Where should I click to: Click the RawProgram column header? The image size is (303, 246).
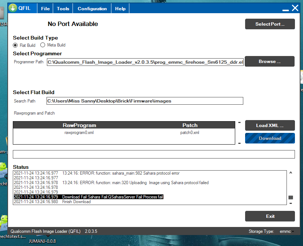tap(79, 125)
